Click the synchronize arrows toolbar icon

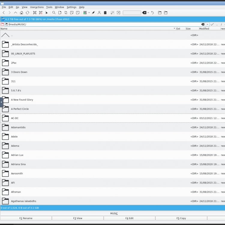tap(66, 13)
